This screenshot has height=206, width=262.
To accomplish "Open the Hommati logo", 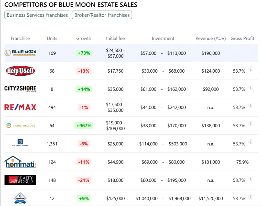I will pos(20,162).
